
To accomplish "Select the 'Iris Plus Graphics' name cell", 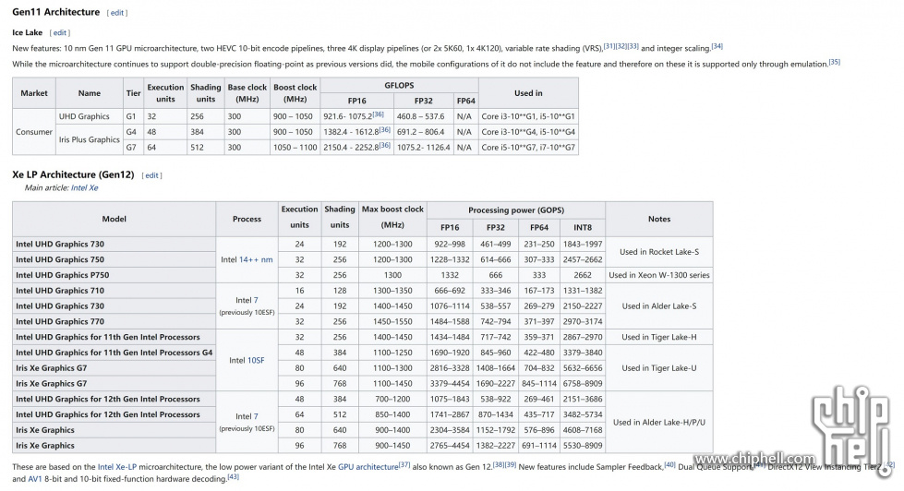I will pos(89,139).
